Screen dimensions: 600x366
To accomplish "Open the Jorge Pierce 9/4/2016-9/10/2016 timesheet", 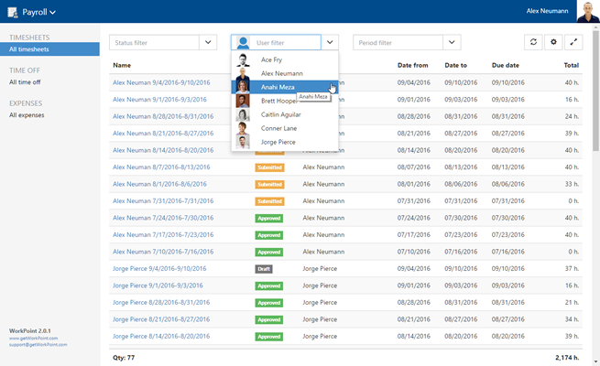I will pyautogui.click(x=159, y=269).
